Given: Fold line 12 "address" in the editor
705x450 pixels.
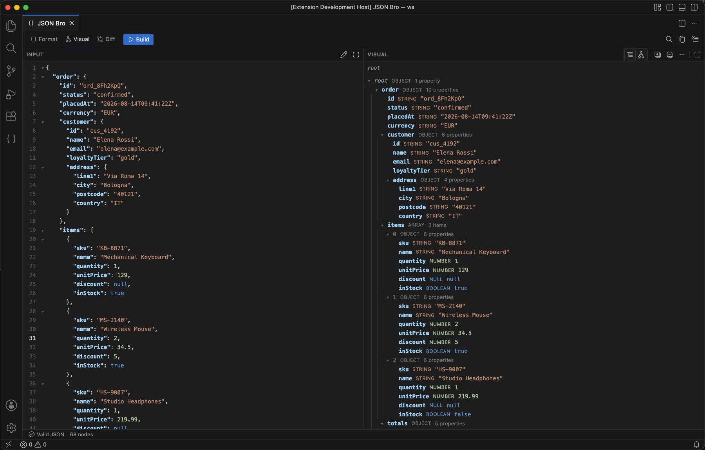Looking at the screenshot, I should pos(43,167).
